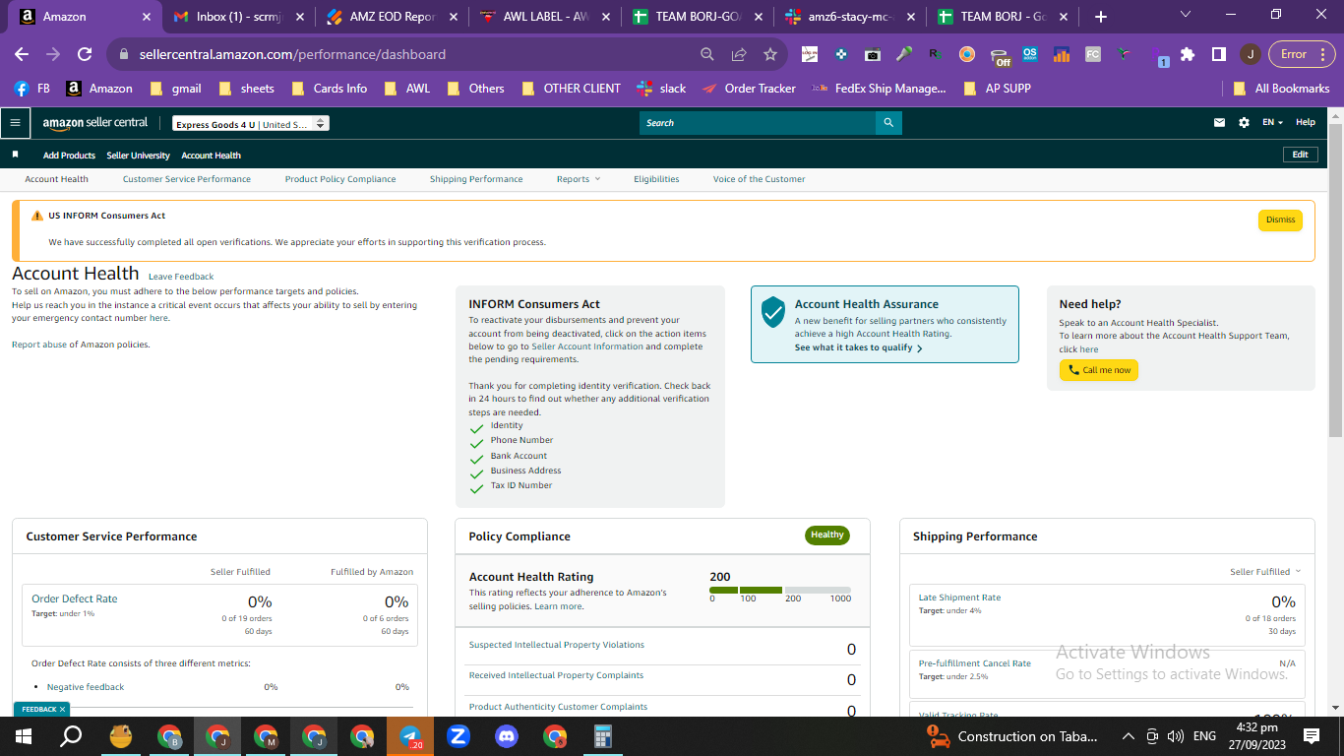Open Received Intellectual Property Complaints link
The width and height of the screenshot is (1344, 756).
coord(556,675)
